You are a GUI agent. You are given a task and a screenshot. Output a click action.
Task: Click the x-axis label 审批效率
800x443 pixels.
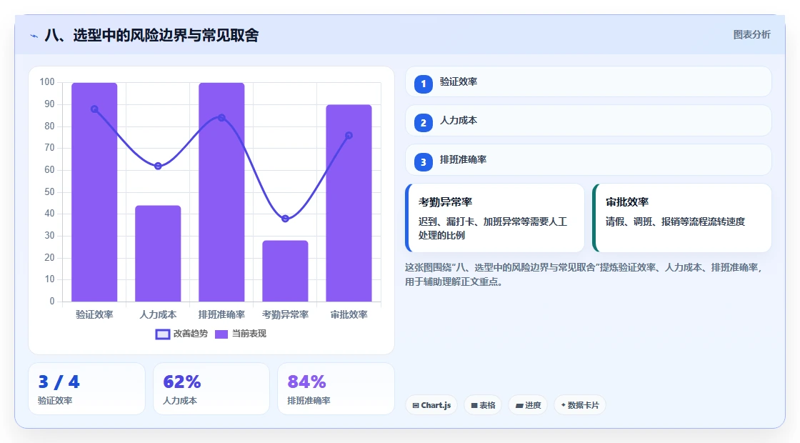[349, 315]
